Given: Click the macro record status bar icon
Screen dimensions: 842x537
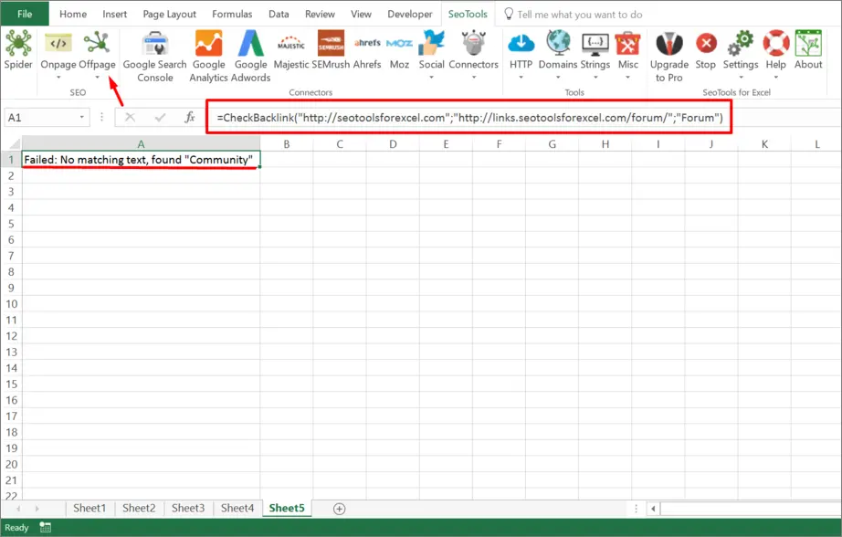Looking at the screenshot, I should [46, 527].
